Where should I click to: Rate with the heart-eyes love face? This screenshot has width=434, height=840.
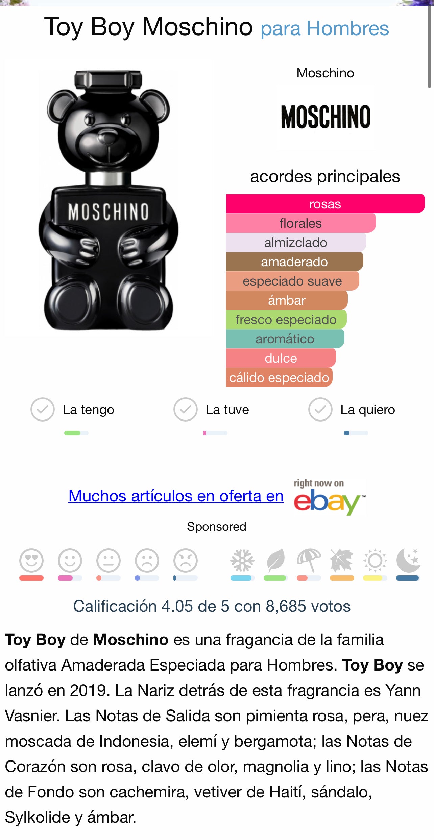coord(31,560)
